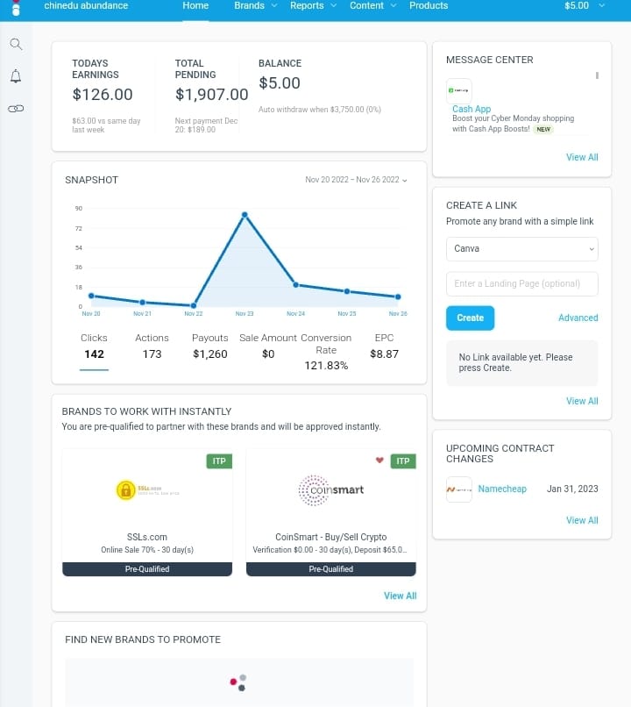Go to the Home tab

[x=195, y=6]
